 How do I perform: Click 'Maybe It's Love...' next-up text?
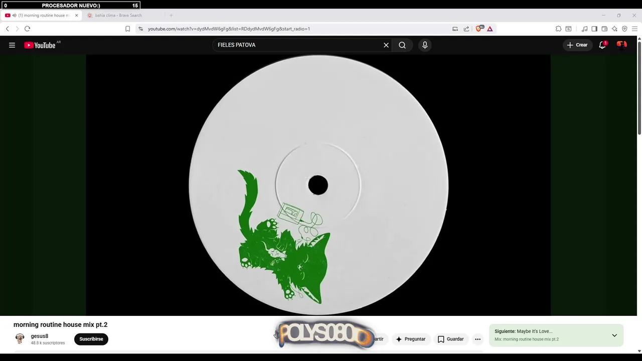(535, 331)
